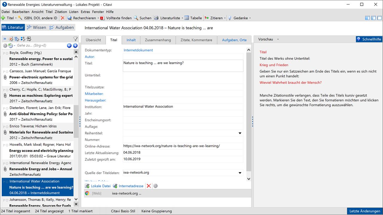The image size is (383, 215).
Task: Open the Reihentitel dropdown arrow
Action: coord(240,133)
